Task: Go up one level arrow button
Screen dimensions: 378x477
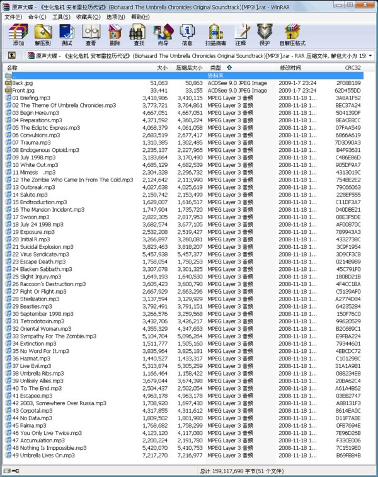Action: pos(11,55)
